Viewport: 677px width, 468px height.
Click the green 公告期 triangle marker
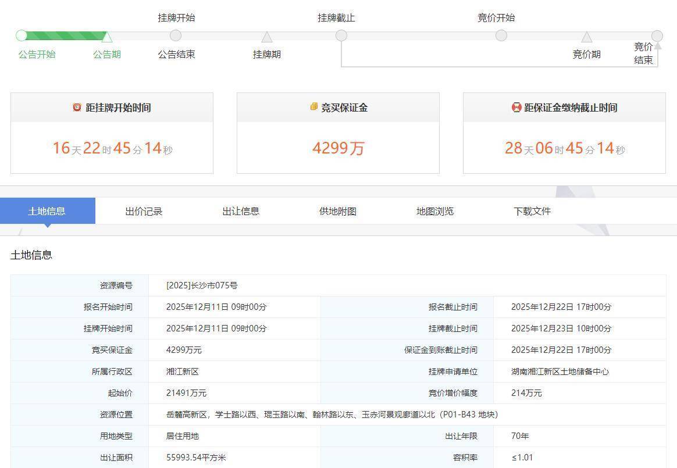tap(107, 37)
